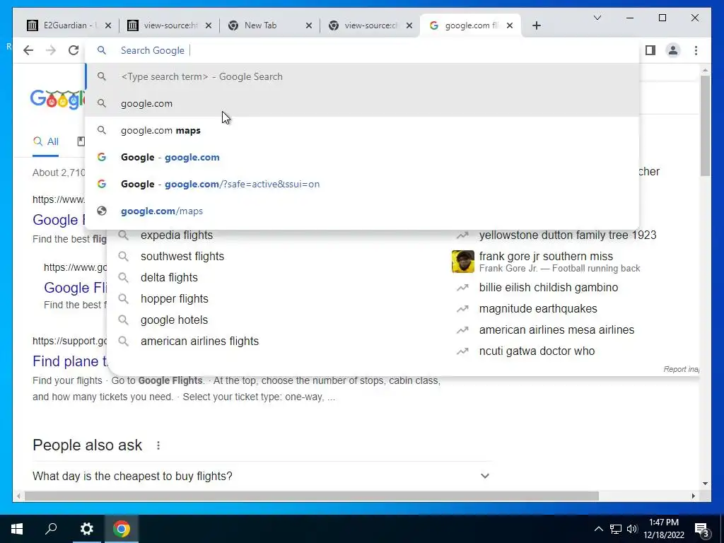Expand 'What day is the cheapest to buy flights?'

pos(262,476)
